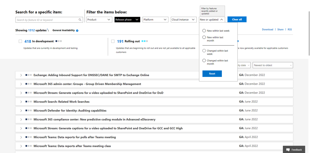Image resolution: width=310 pixels, height=153 pixels.
Task: Open the Release phase dropdown
Action: tap(127, 20)
